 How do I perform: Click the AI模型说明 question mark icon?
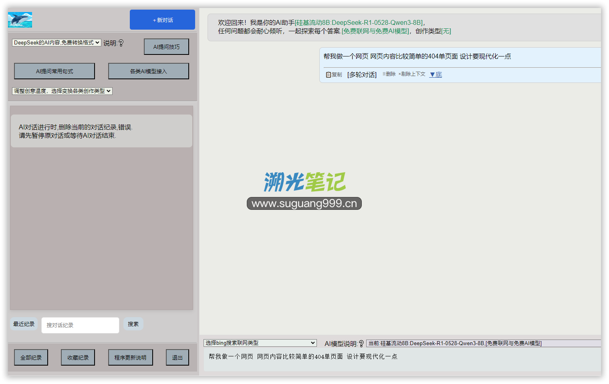pos(361,344)
